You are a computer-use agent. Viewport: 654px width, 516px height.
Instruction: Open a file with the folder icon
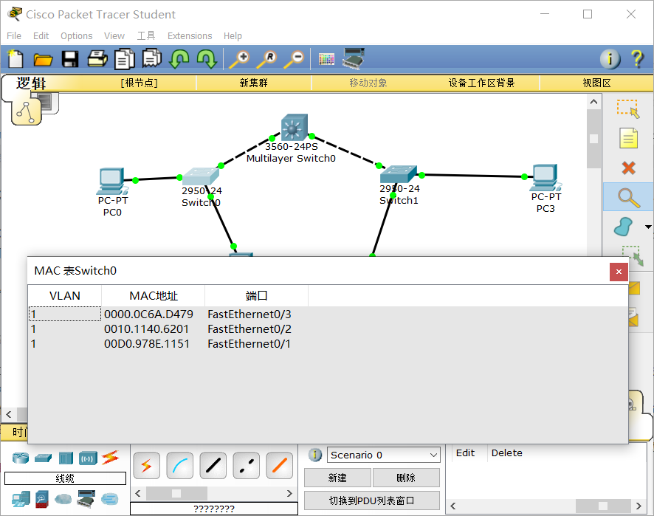pyautogui.click(x=43, y=59)
